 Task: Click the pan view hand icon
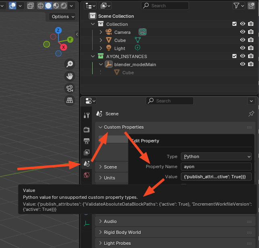70,76
